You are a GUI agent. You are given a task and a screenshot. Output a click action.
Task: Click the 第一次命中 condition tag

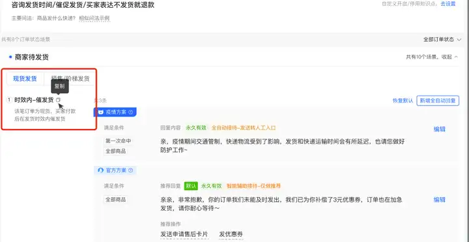click(118, 141)
